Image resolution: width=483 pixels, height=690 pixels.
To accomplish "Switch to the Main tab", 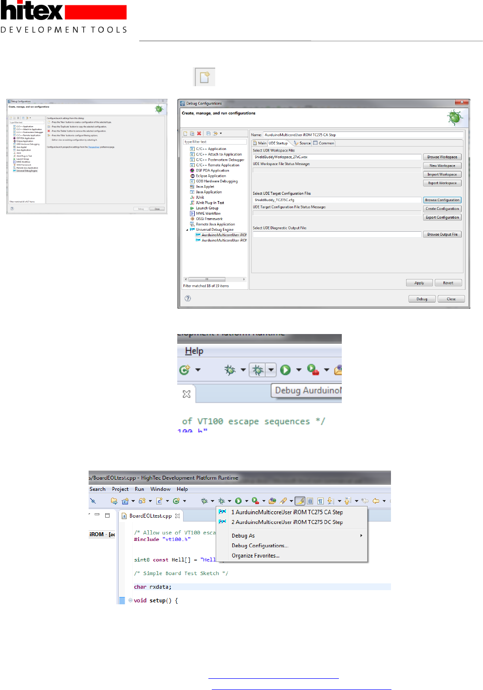I will tap(260, 143).
